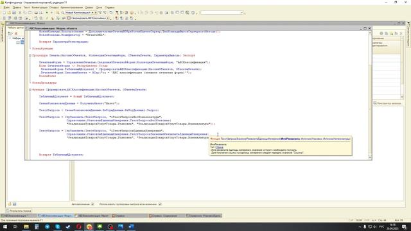Open the Новый Компоновщик search dropdown

pyautogui.click(x=92, y=13)
